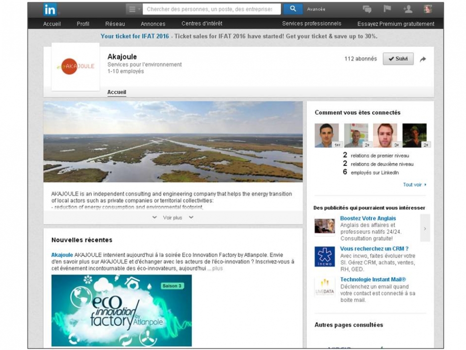Open Boostez Votre Anglais ad link
Viewport: 466px width, 350px height.
(368, 218)
